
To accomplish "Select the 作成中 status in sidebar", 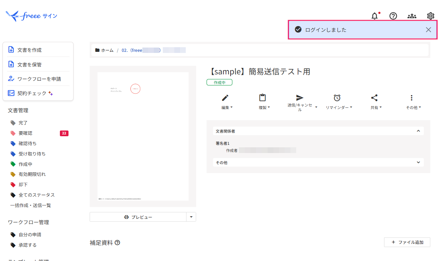I will 25,164.
